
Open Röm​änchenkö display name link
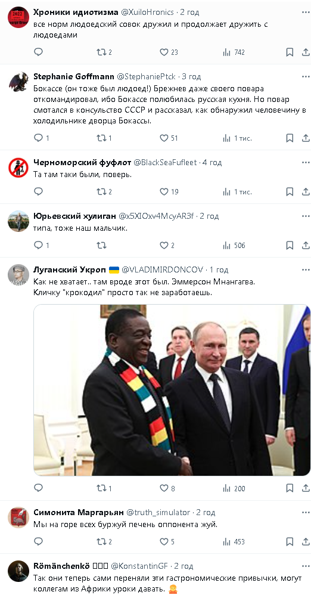point(62,566)
